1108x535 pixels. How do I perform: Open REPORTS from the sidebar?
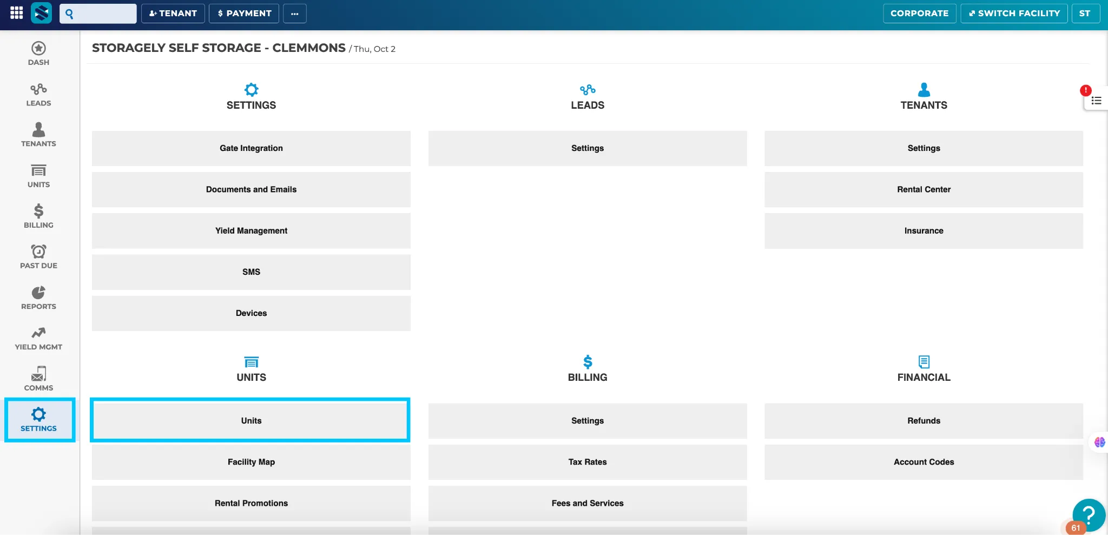(38, 298)
